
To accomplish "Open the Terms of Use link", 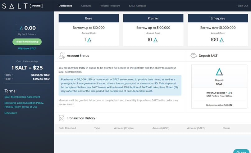I will (30, 107).
